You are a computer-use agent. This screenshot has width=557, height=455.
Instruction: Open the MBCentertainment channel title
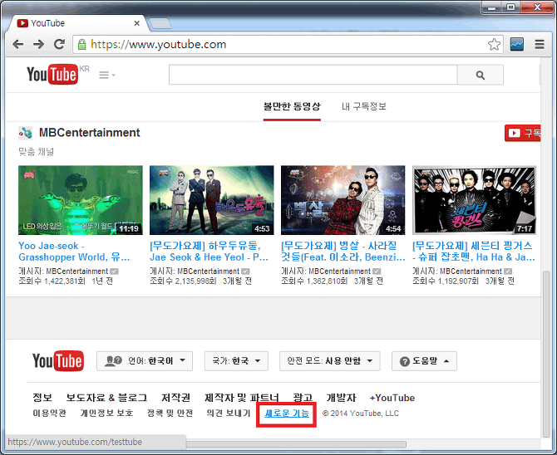click(x=90, y=133)
